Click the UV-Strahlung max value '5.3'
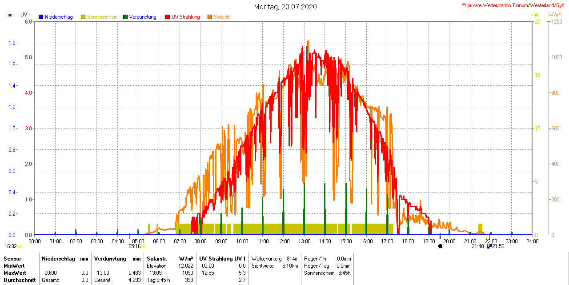The height and width of the screenshot is (285, 569). click(x=242, y=273)
